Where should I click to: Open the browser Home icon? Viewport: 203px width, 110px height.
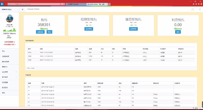(x=194, y=4)
